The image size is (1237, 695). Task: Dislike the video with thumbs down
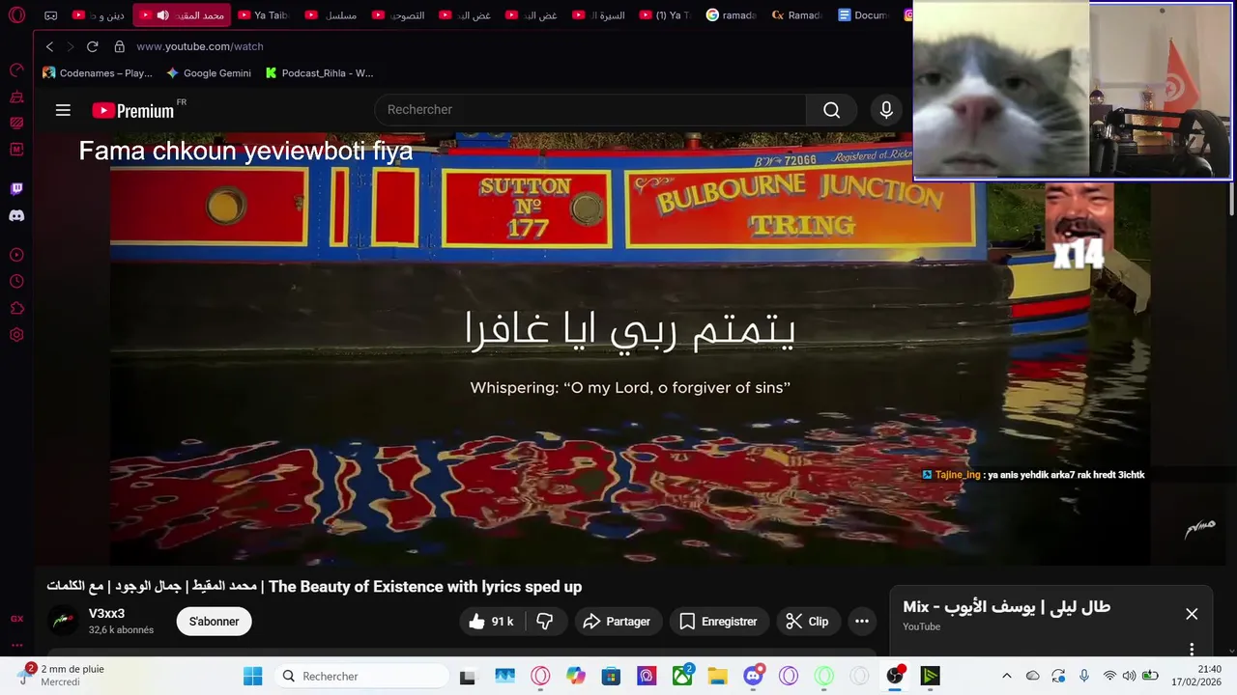(x=545, y=622)
